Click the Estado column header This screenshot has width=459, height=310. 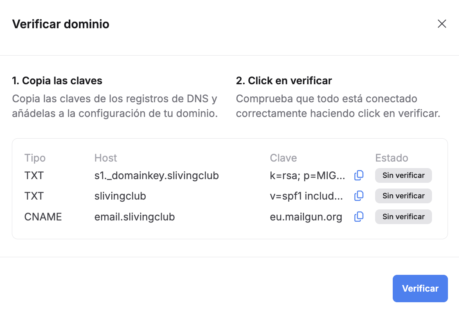coord(391,158)
